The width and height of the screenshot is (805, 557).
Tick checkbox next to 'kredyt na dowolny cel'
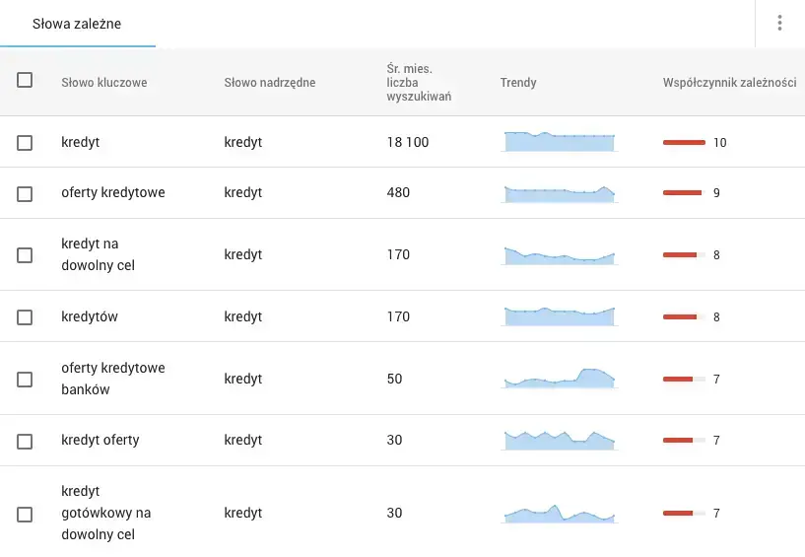tap(25, 255)
